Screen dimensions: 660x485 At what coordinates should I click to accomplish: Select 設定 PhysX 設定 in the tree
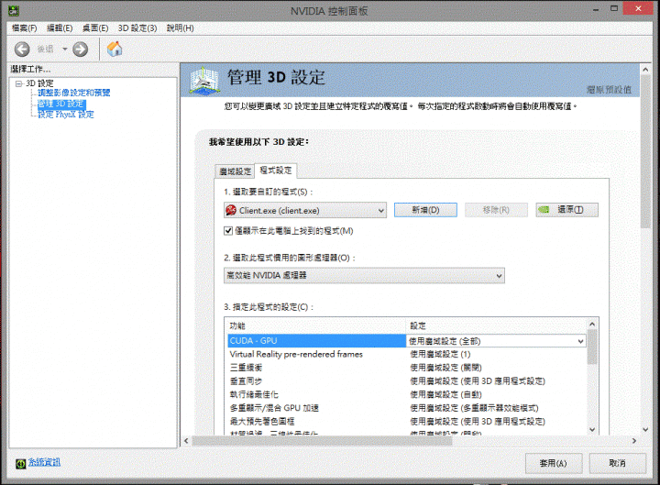coord(66,114)
